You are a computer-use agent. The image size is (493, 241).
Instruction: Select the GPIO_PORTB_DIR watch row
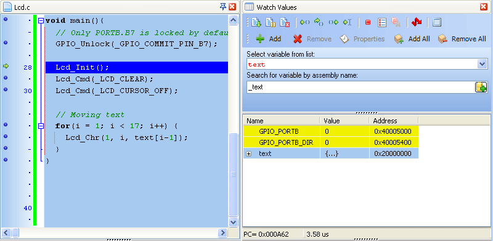331,142
